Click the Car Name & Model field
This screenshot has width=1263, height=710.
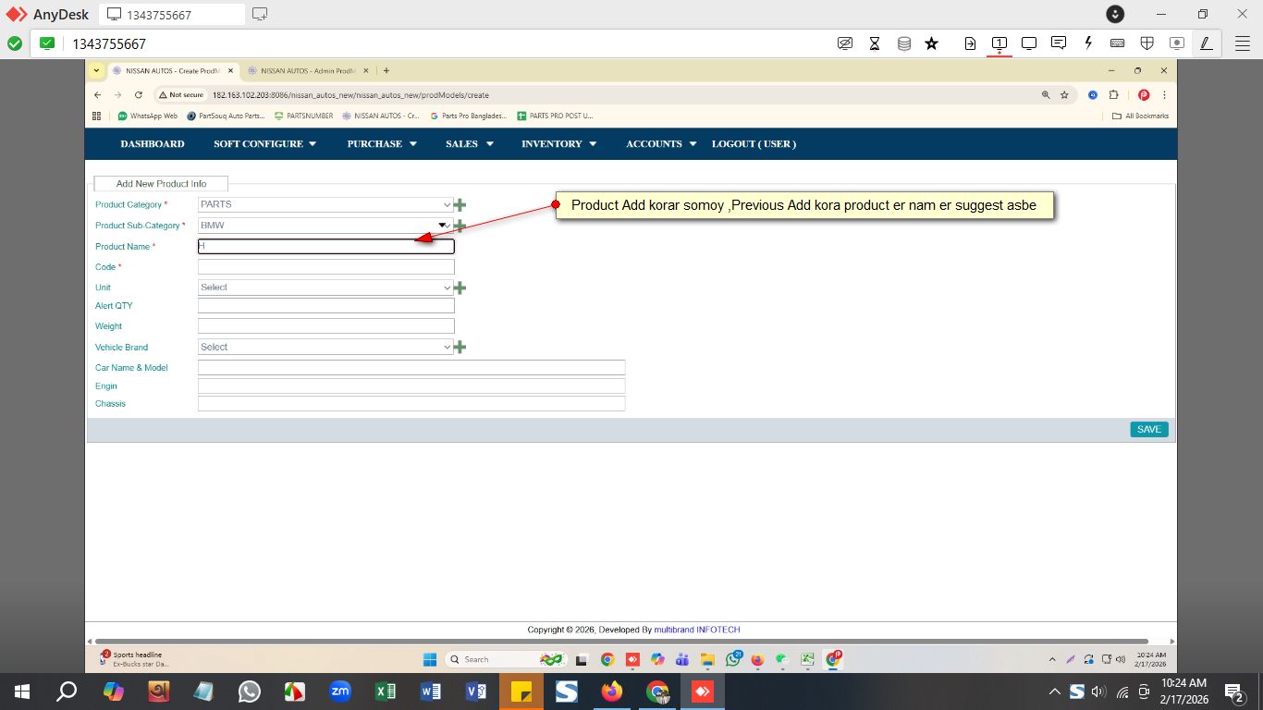(x=411, y=368)
